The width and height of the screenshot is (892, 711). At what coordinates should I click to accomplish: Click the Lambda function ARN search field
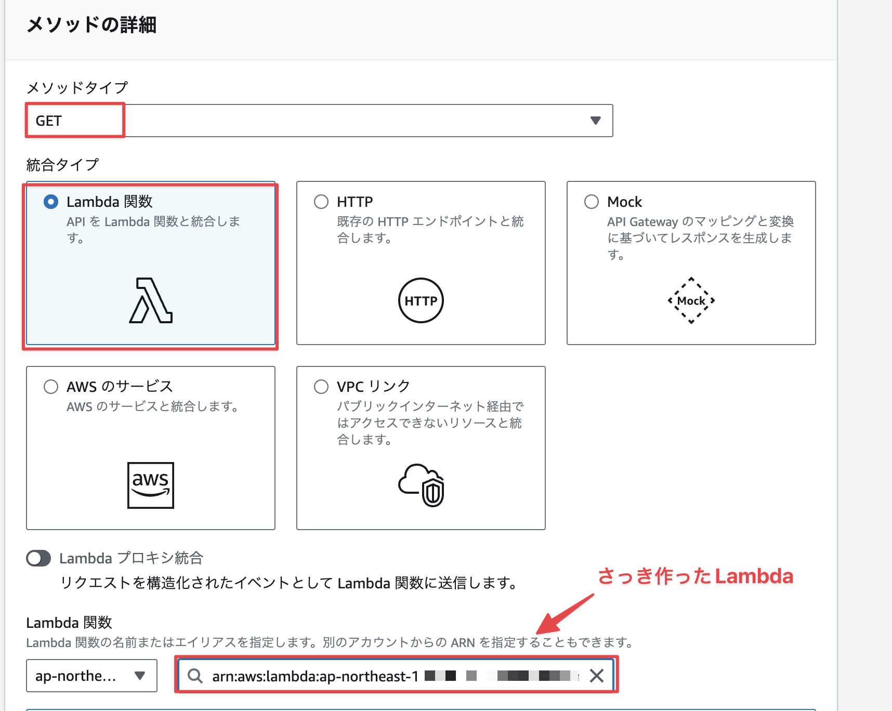pyautogui.click(x=396, y=676)
